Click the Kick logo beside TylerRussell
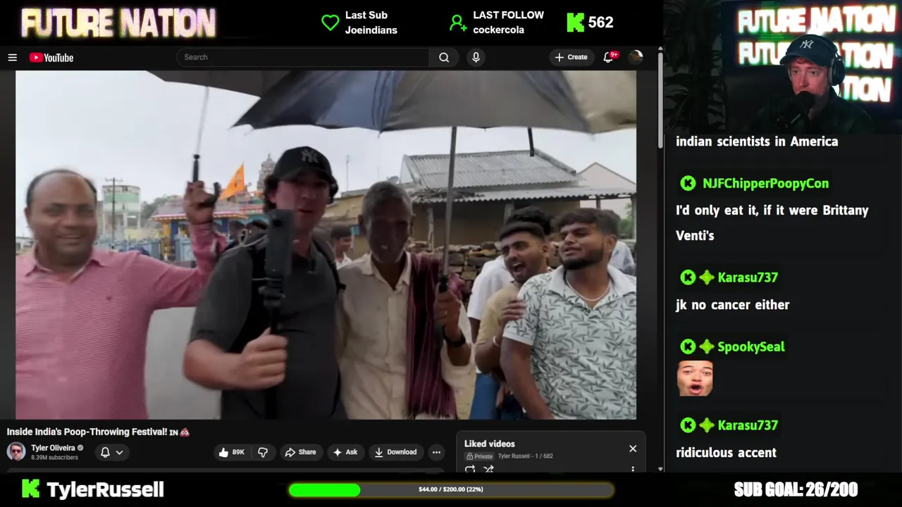This screenshot has width=902, height=507. pyautogui.click(x=30, y=489)
